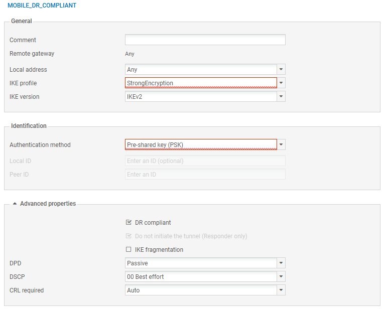Select the StrongEncryption IKE profile text box
The width and height of the screenshot is (382, 309).
tap(200, 83)
